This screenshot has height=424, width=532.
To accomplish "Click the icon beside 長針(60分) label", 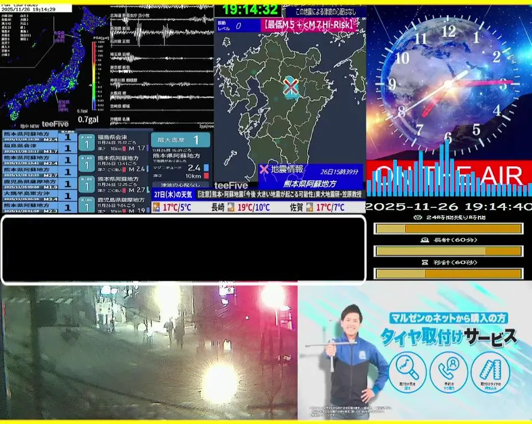I will click(424, 240).
